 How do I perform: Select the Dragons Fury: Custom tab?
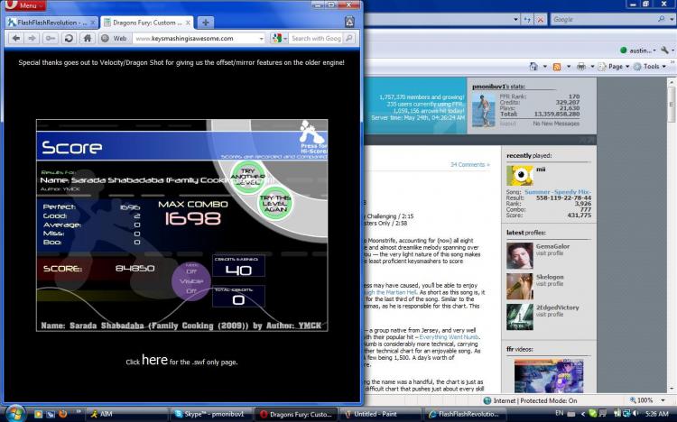point(147,23)
